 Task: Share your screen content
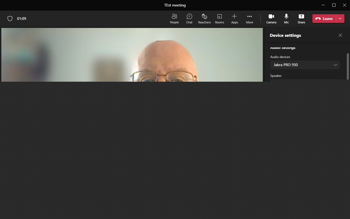coord(301,19)
